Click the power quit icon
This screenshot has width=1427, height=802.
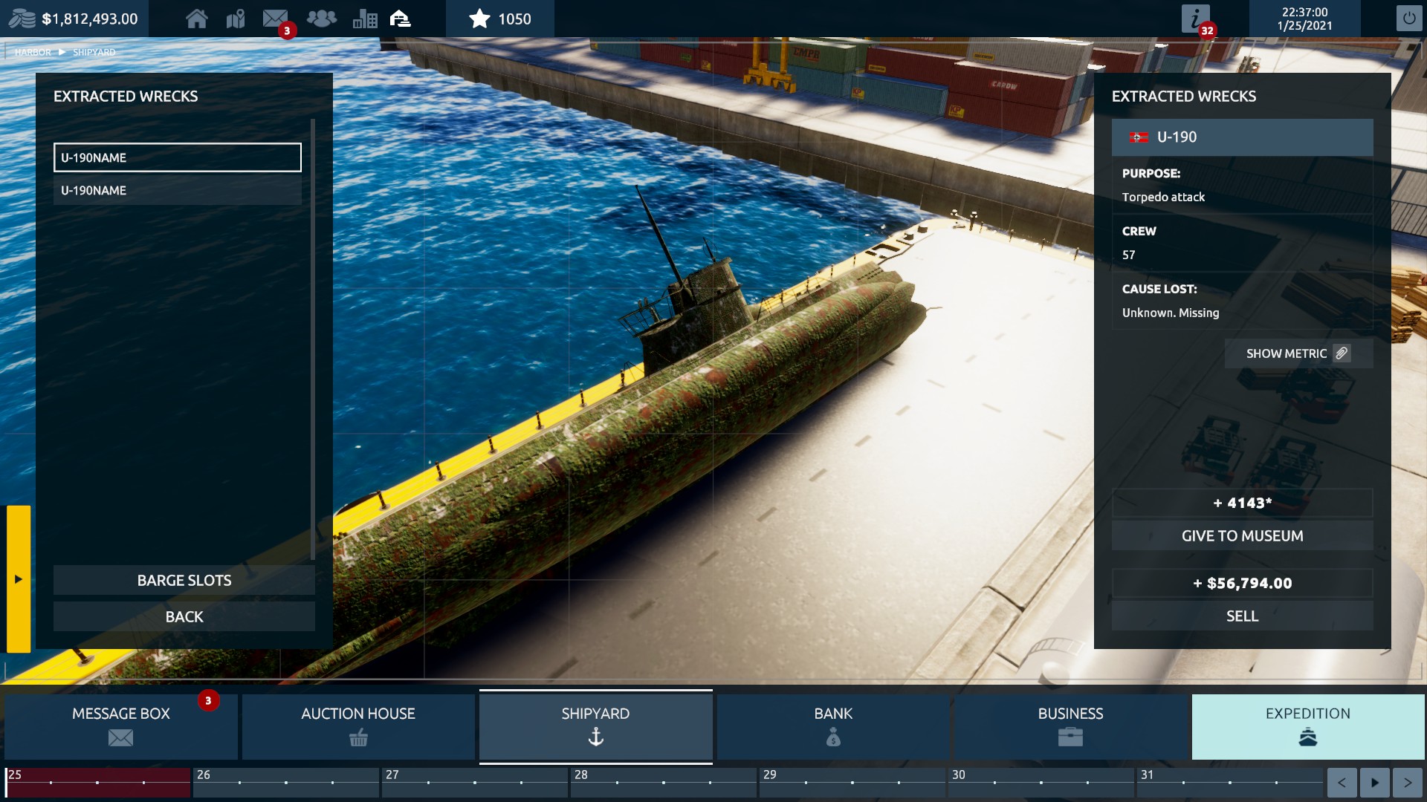pyautogui.click(x=1408, y=19)
